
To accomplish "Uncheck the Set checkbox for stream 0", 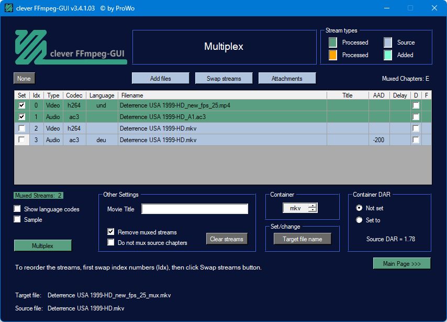I will tap(21, 105).
